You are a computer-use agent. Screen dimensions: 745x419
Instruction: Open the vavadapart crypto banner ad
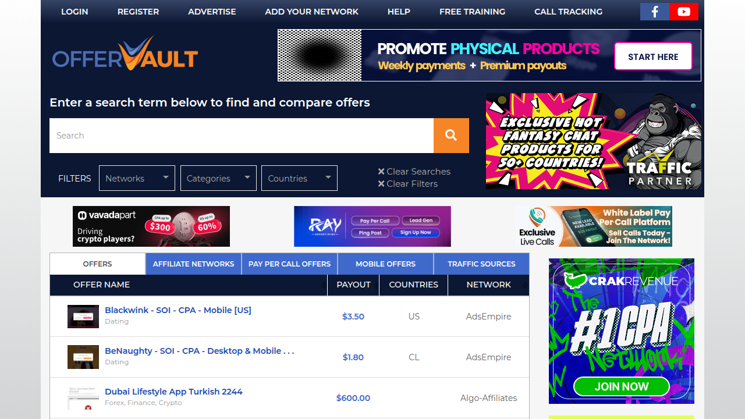(151, 226)
